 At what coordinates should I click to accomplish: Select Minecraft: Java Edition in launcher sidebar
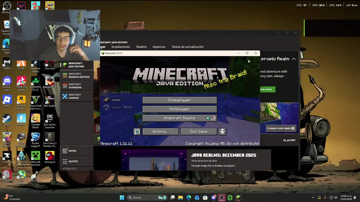pos(77,65)
